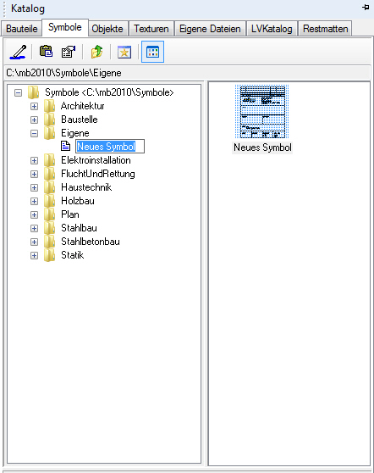374x473 pixels.
Task: Switch to the Bauteile tab
Action: point(22,29)
